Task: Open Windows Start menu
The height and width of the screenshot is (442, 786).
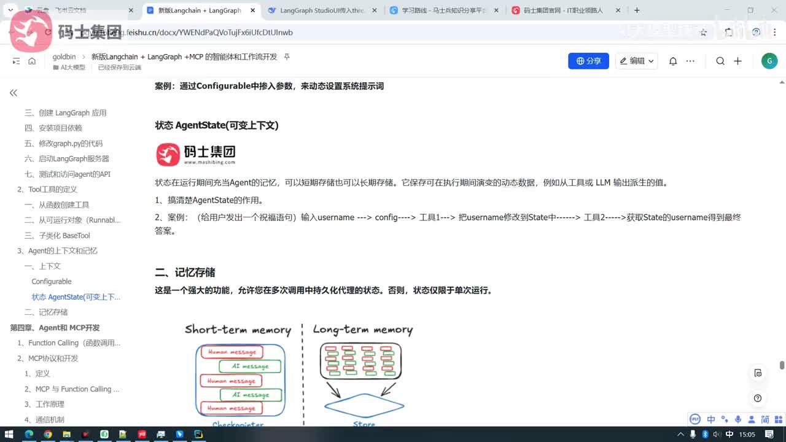Action: pyautogui.click(x=10, y=434)
